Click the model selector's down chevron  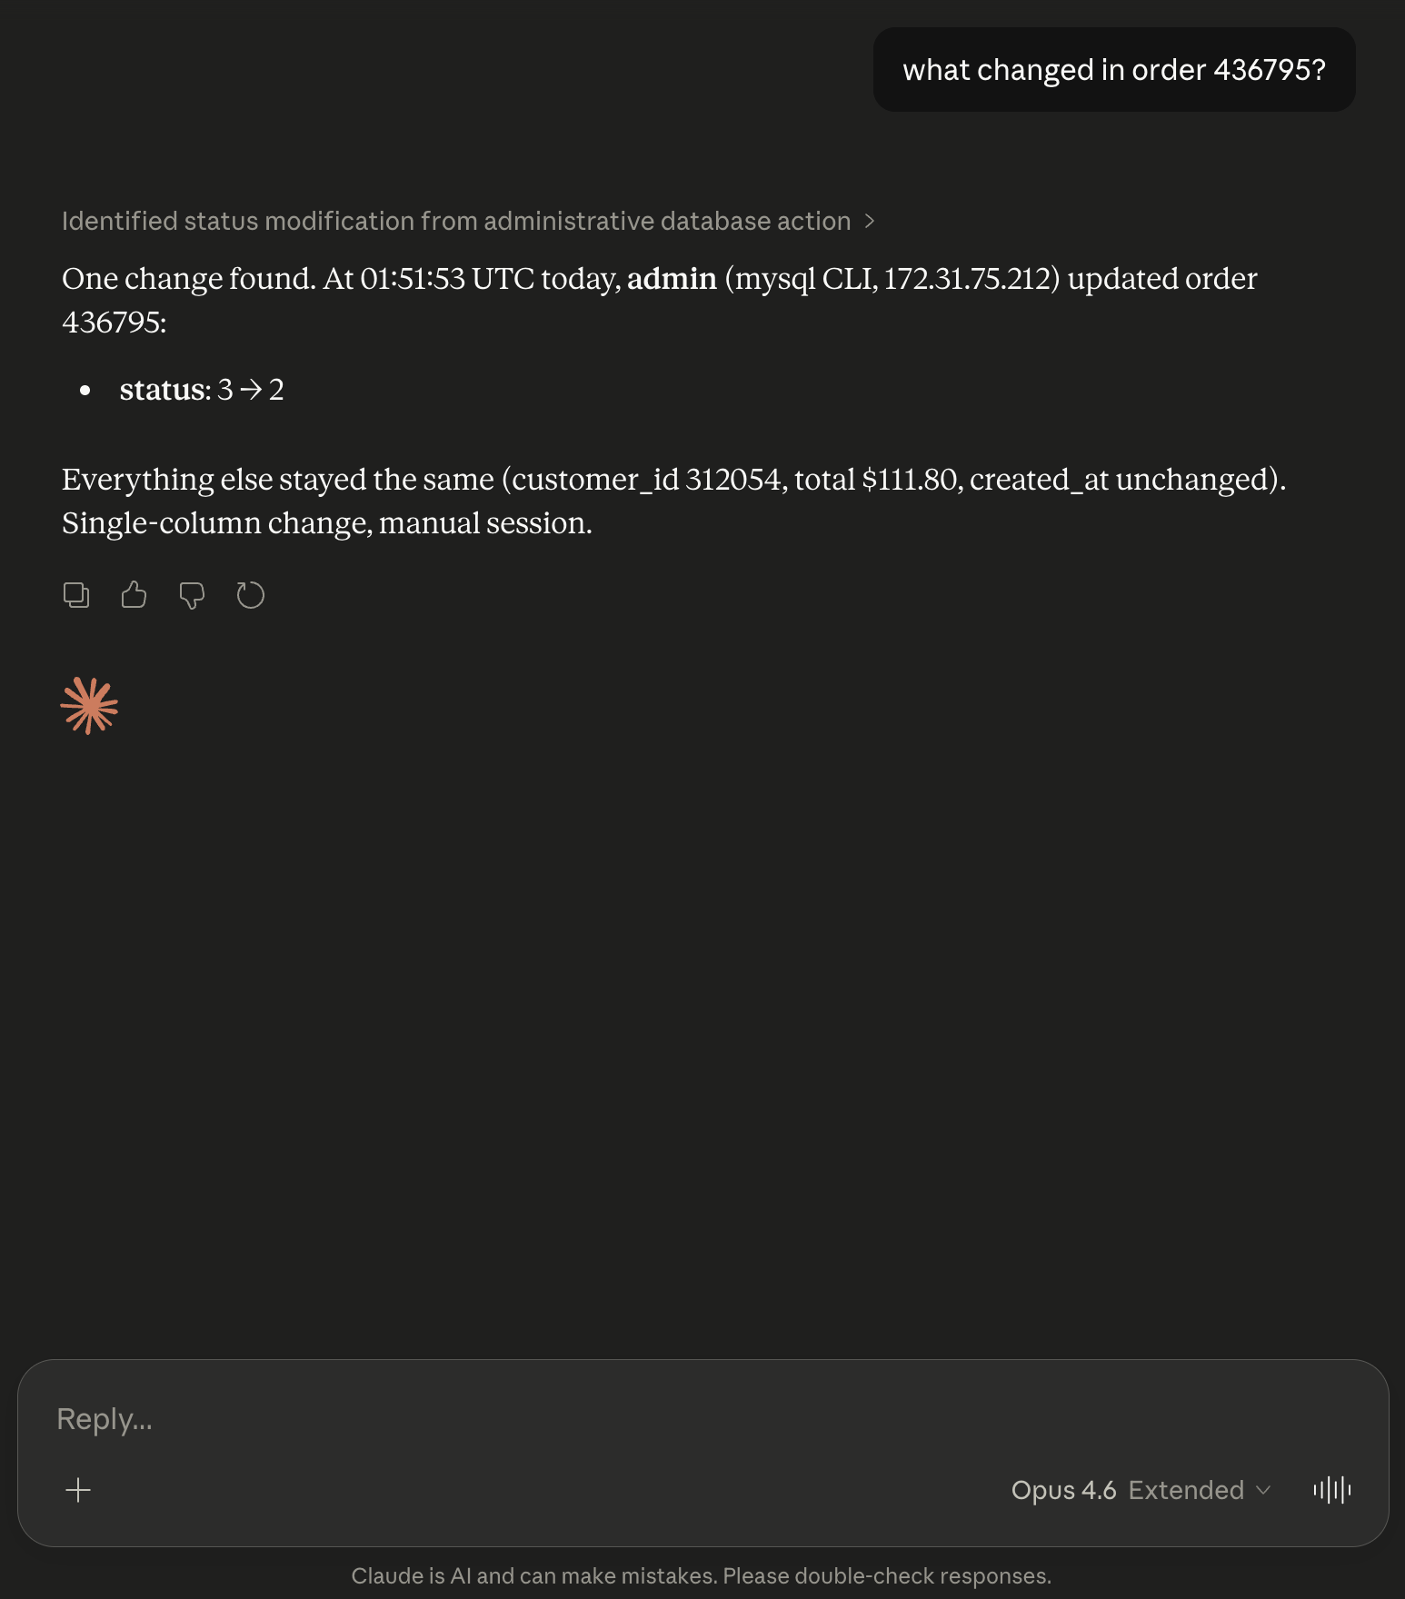tap(1263, 1490)
